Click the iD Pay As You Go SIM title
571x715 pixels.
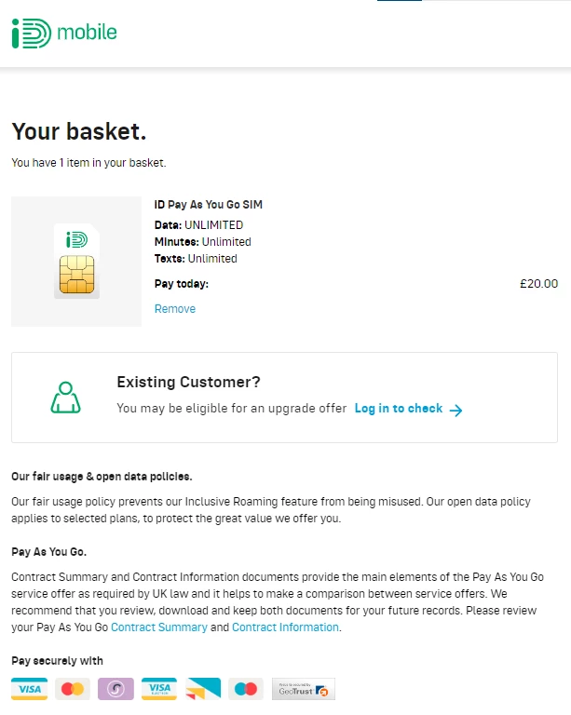pos(201,205)
